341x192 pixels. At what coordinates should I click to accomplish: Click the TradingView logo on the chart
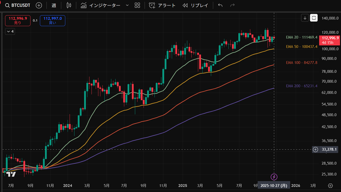click(11, 174)
